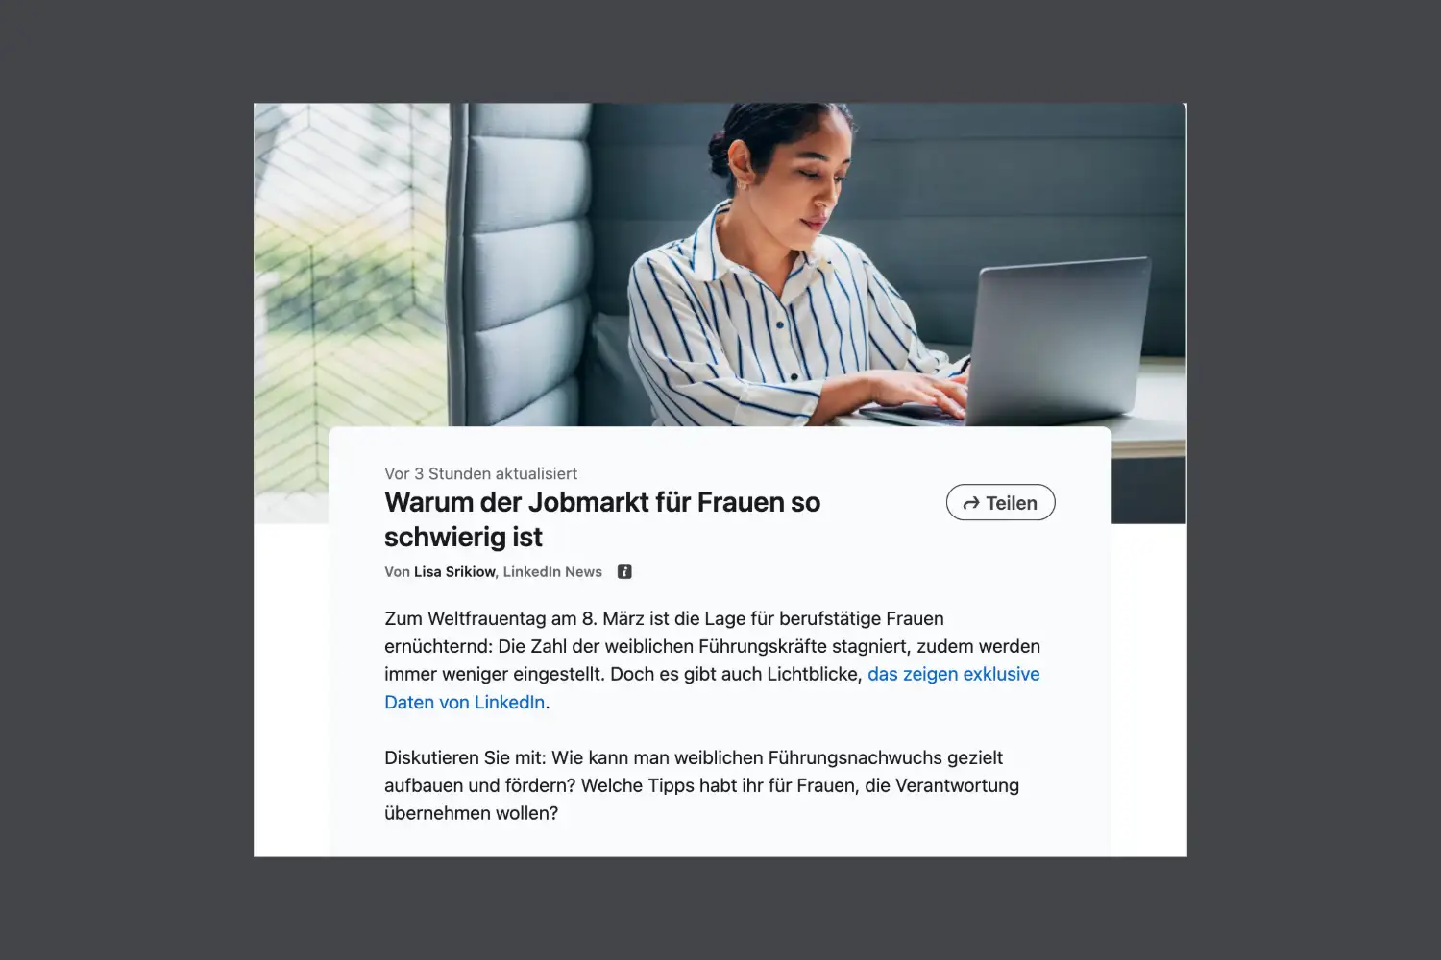Click the 'Daten von LinkedIn' link text
This screenshot has height=960, width=1441.
(465, 702)
